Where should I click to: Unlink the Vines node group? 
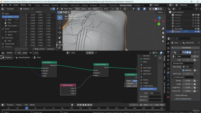pos(93,53)
